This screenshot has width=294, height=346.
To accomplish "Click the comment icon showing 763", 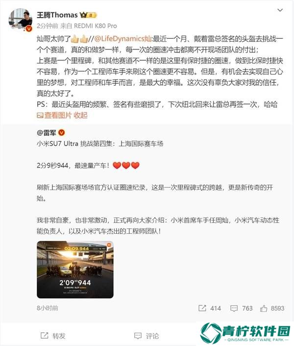I will coord(234,308).
